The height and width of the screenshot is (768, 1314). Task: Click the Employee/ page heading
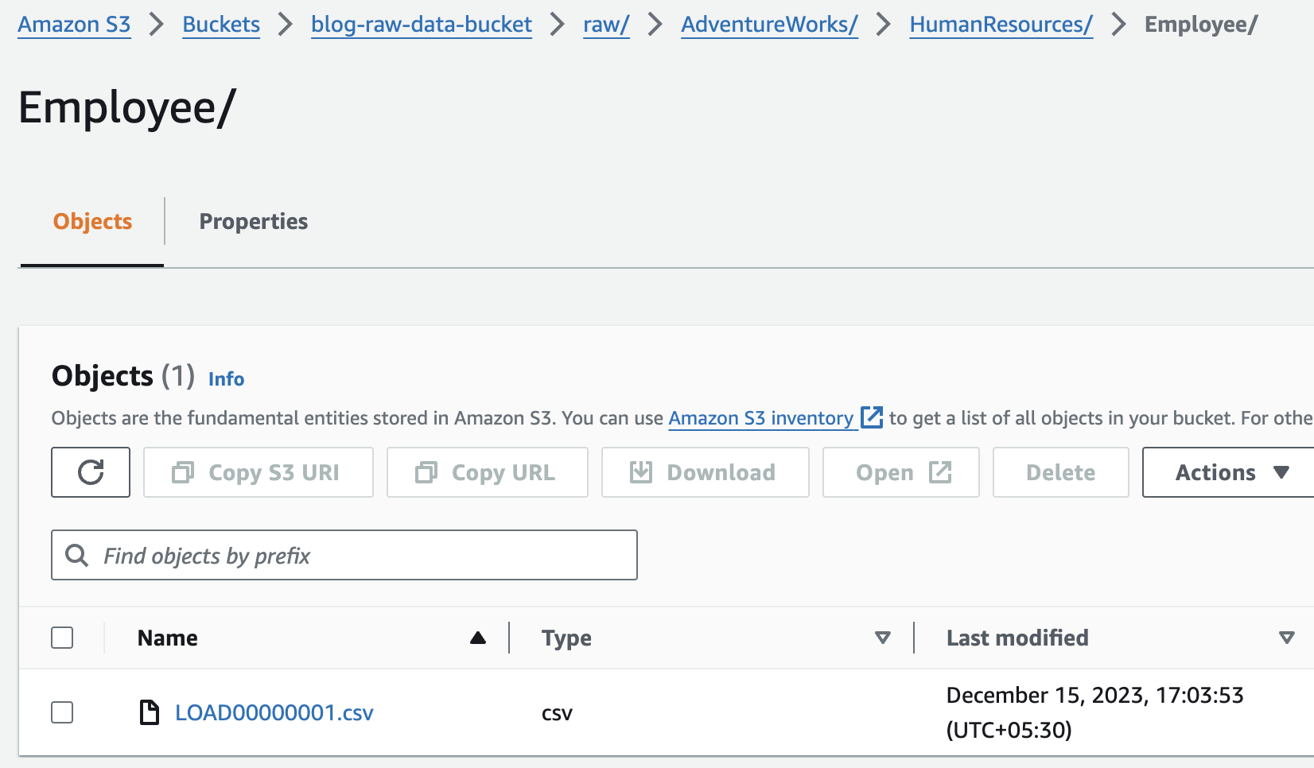pos(127,107)
